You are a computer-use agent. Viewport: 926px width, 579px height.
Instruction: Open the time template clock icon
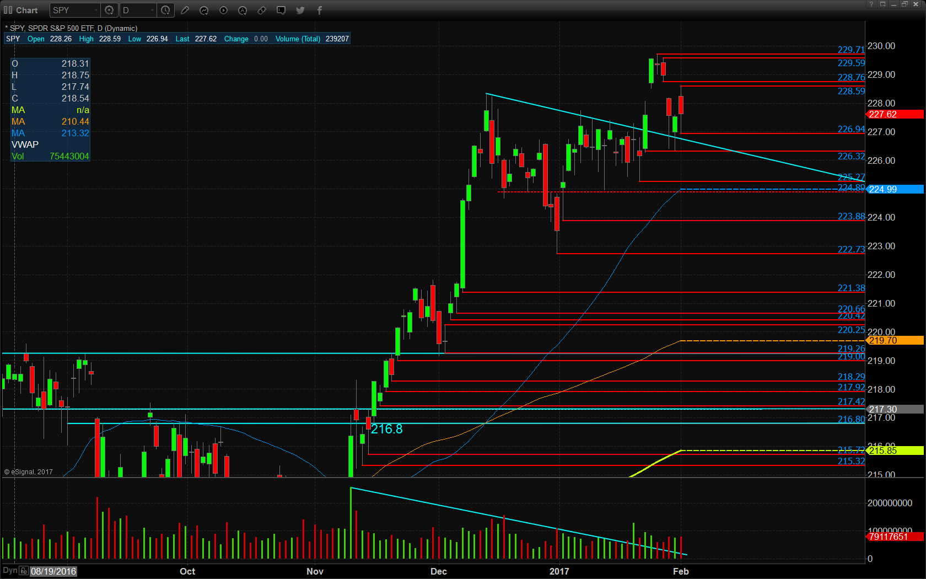[x=165, y=10]
